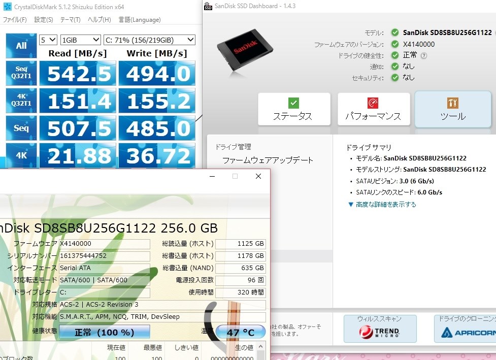Image resolution: width=496 pixels, height=360 pixels.
Task: Click the transfer mode field SATA/600 | SATA/600
Action: point(105,280)
